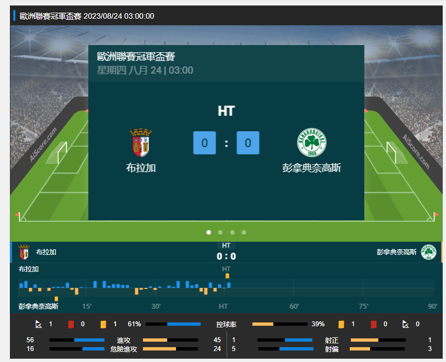Viewport: 446px width, 362px height.
Task: Select the first carousel dot
Action: pos(208,232)
